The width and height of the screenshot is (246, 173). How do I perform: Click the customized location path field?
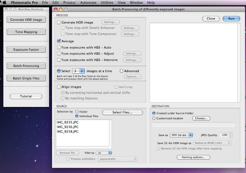pyautogui.click(x=194, y=125)
